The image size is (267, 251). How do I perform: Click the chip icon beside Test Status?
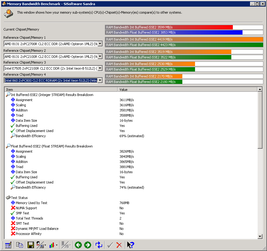(8, 197)
